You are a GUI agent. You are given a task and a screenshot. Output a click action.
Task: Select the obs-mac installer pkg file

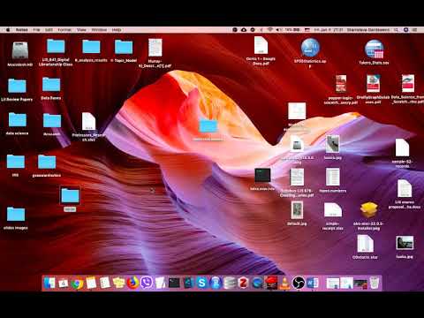(x=368, y=210)
